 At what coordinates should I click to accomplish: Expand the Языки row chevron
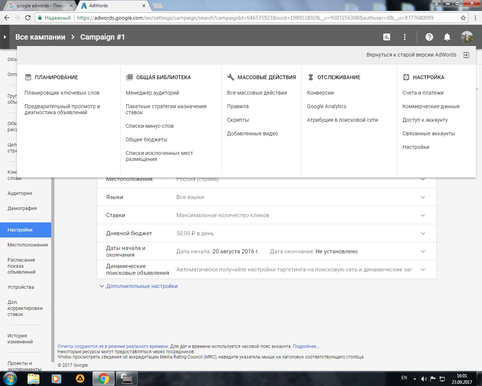tap(423, 197)
